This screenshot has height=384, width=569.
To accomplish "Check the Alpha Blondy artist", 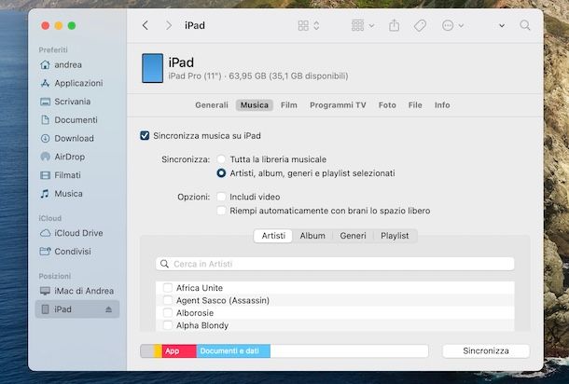I will (x=168, y=325).
